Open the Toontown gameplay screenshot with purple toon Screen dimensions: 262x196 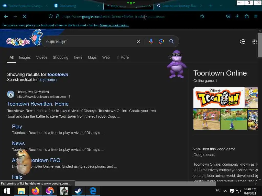point(207,119)
